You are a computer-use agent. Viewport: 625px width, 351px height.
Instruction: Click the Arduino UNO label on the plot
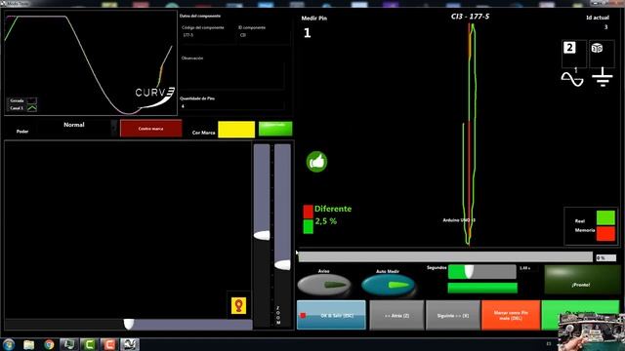point(459,220)
